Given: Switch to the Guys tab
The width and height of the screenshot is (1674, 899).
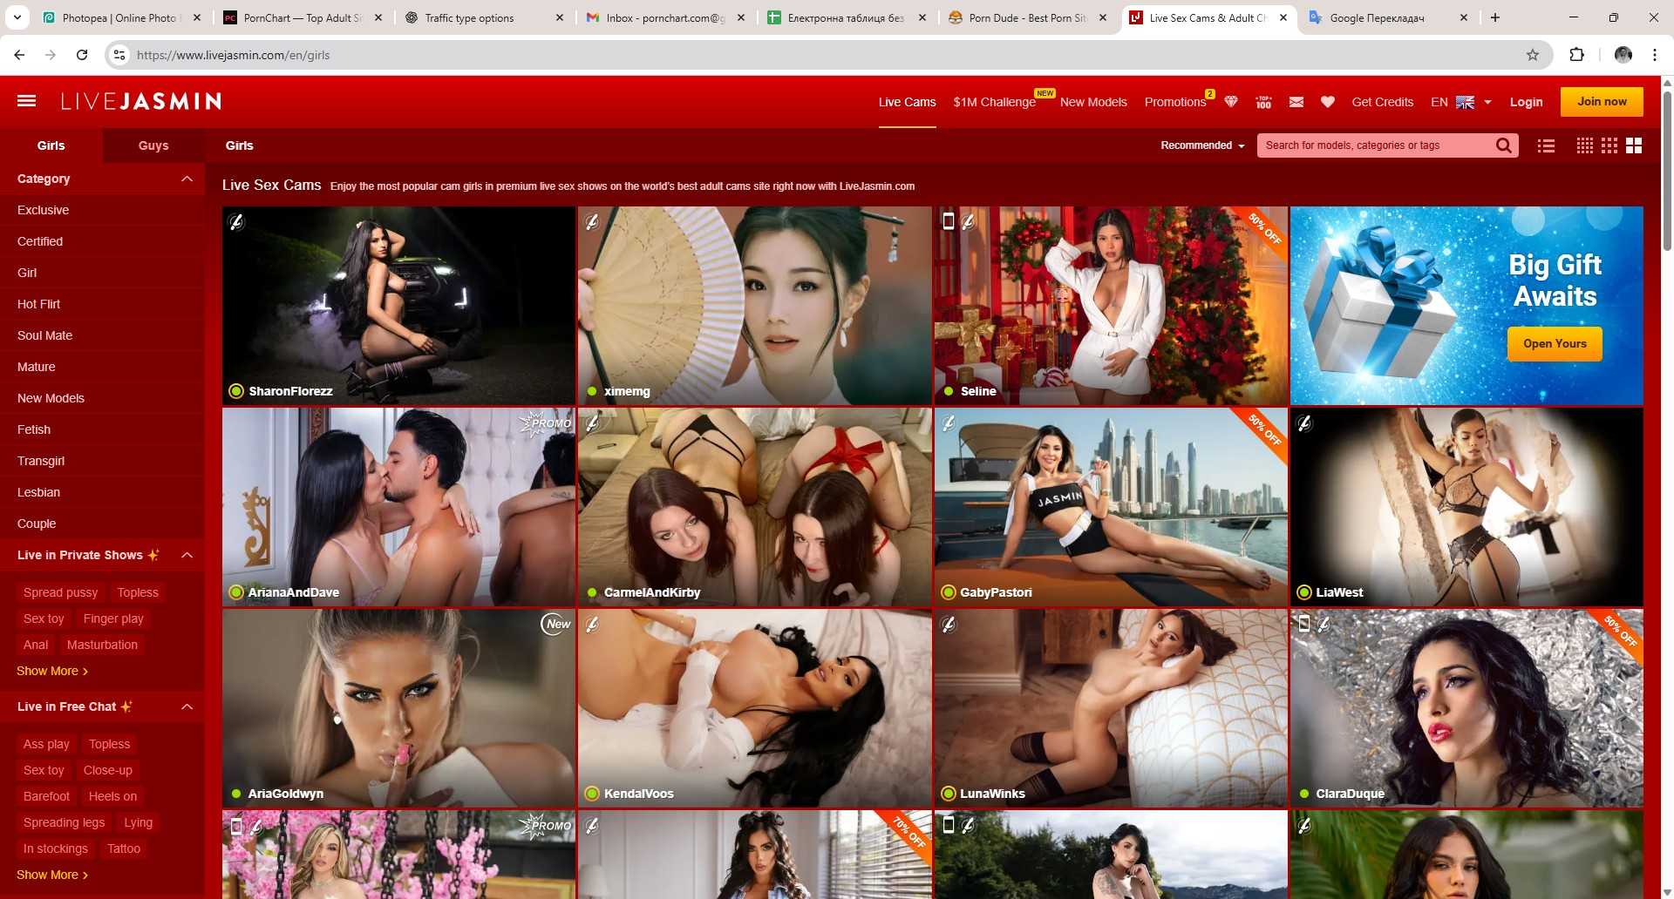Looking at the screenshot, I should (153, 145).
